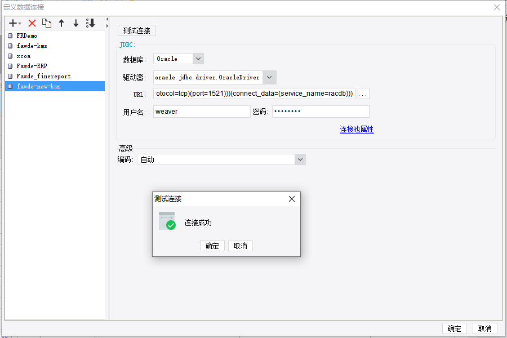This screenshot has width=507, height=338.
Task: Select the xcoa connection
Action: click(x=55, y=56)
